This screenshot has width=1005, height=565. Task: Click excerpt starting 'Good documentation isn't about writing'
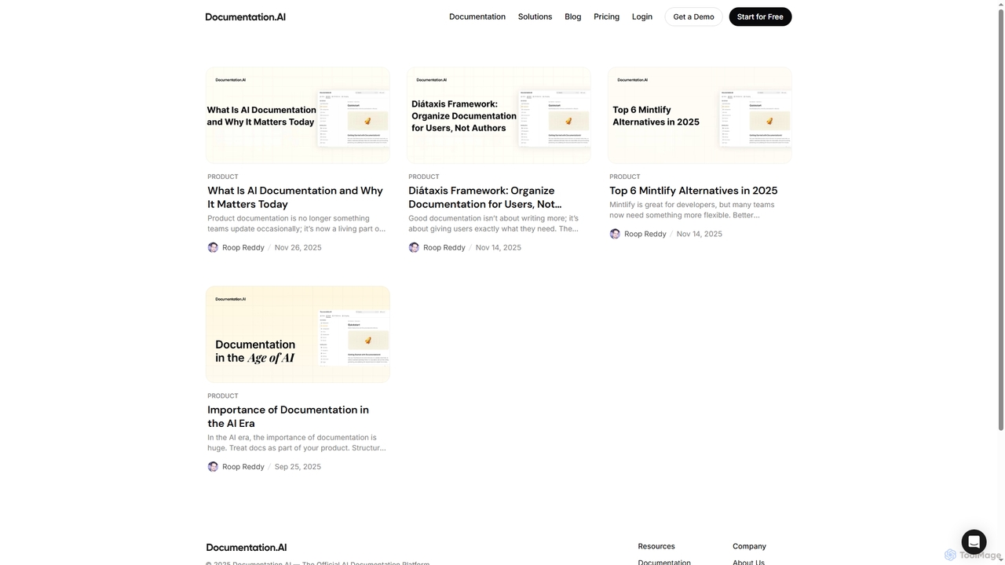pos(494,224)
